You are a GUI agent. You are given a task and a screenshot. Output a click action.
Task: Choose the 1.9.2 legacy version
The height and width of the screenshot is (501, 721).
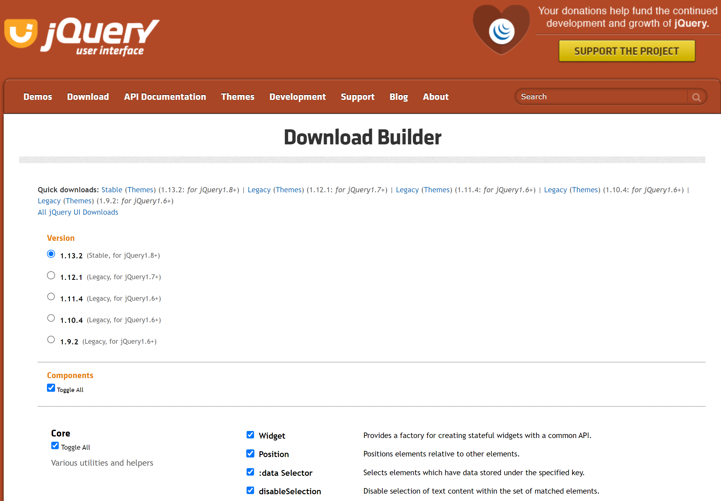point(51,340)
